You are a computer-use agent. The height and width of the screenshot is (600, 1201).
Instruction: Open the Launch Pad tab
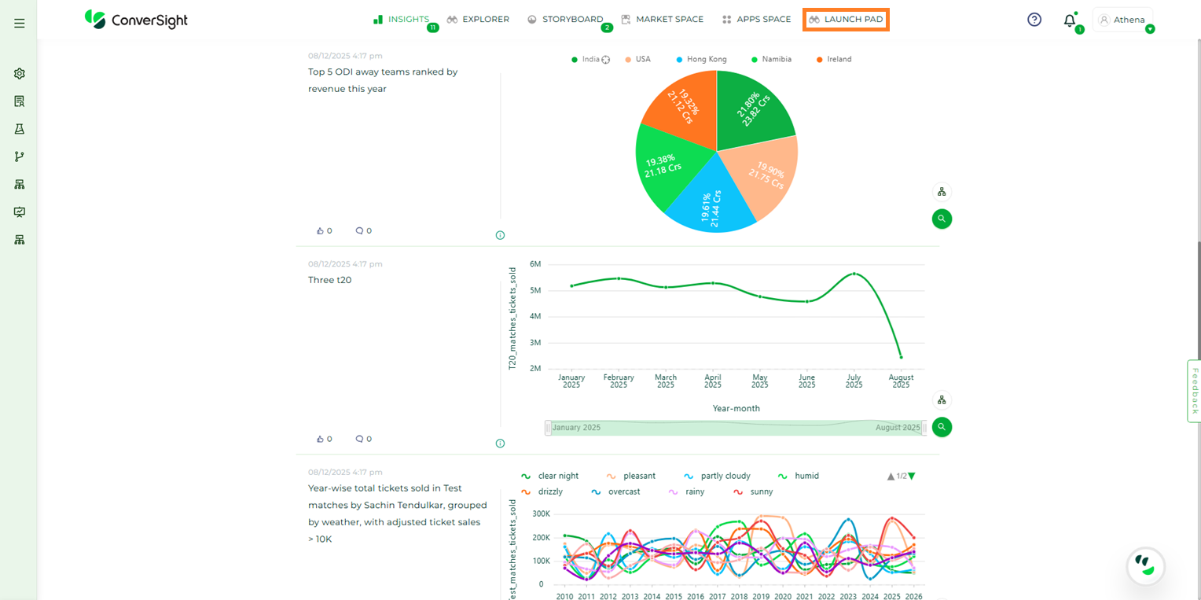point(846,19)
